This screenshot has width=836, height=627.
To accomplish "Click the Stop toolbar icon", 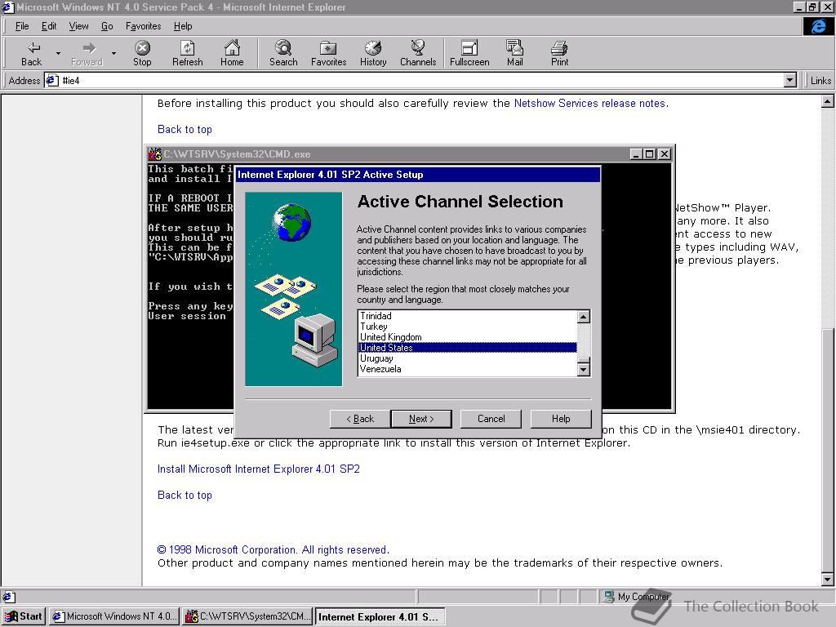I will 142,54.
